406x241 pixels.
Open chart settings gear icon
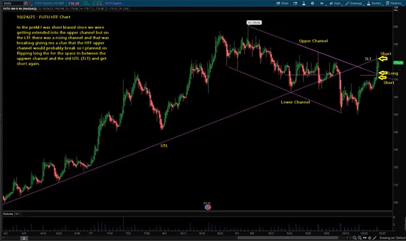pyautogui.click(x=312, y=4)
